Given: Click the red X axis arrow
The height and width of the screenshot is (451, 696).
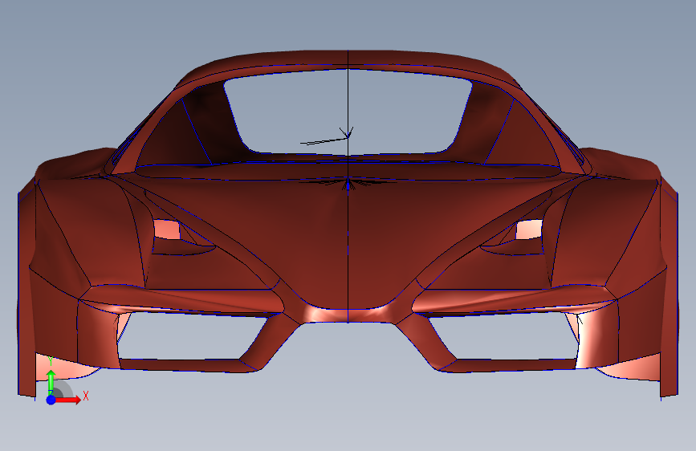Looking at the screenshot, I should (68, 400).
